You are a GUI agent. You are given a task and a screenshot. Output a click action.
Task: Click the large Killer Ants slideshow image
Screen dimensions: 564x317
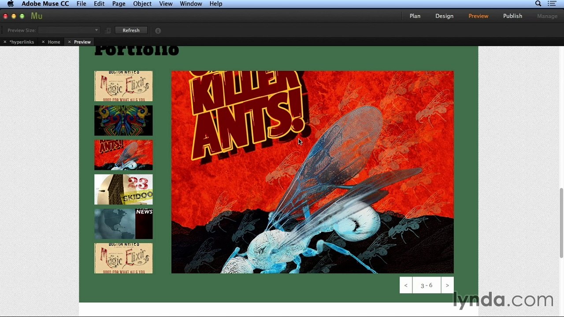point(312,172)
